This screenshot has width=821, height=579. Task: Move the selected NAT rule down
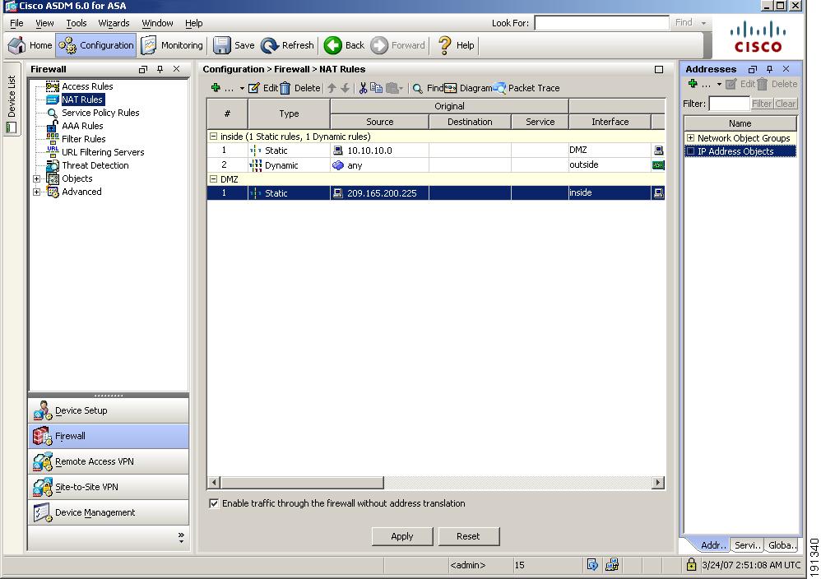pyautogui.click(x=345, y=88)
